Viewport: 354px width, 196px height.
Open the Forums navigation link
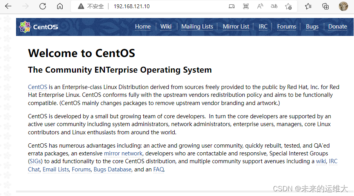point(287,27)
